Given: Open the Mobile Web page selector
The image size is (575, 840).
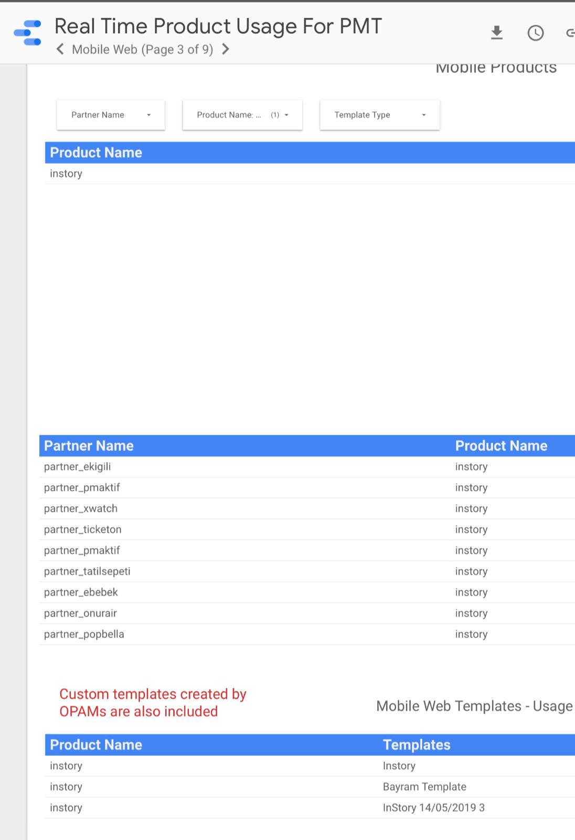Looking at the screenshot, I should 142,49.
